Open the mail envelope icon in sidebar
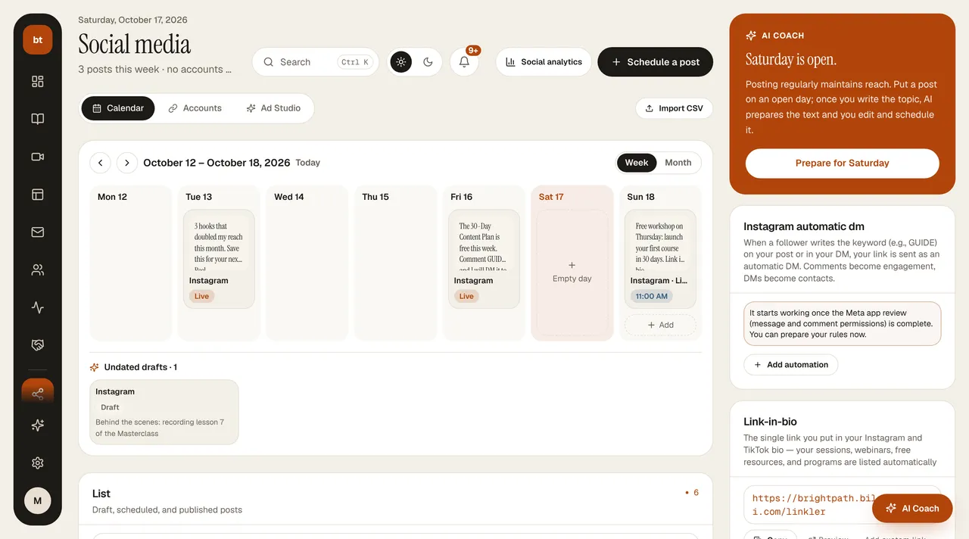Screen dimensions: 969x539 coord(38,232)
